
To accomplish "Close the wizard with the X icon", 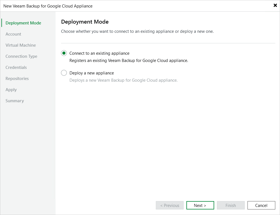I will 275,5.
